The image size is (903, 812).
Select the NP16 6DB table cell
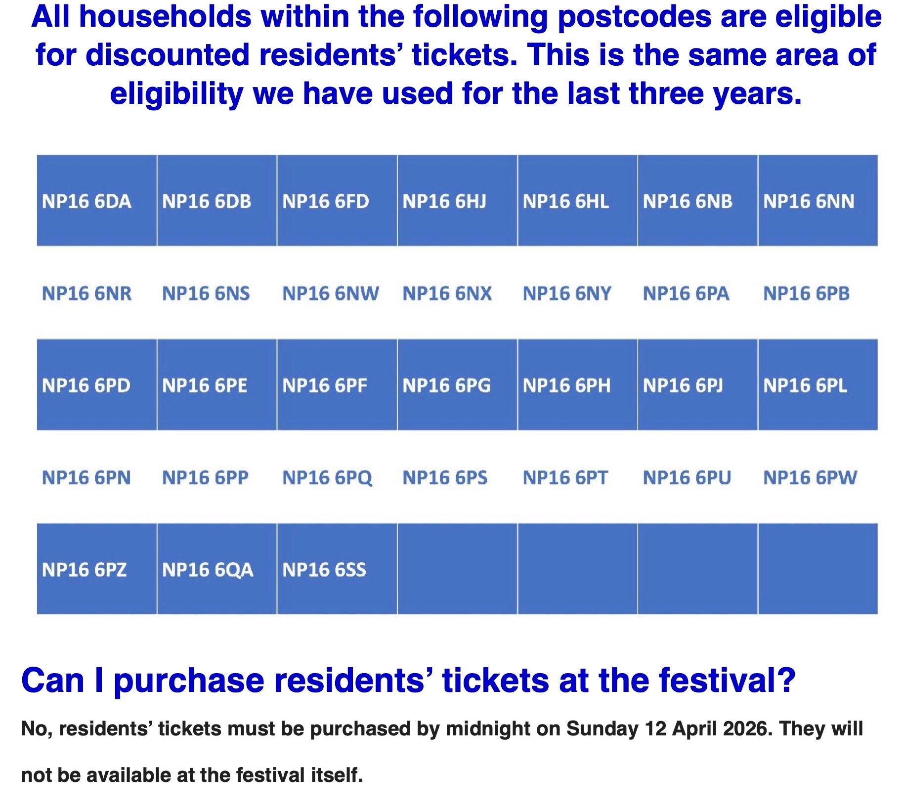[x=207, y=201]
